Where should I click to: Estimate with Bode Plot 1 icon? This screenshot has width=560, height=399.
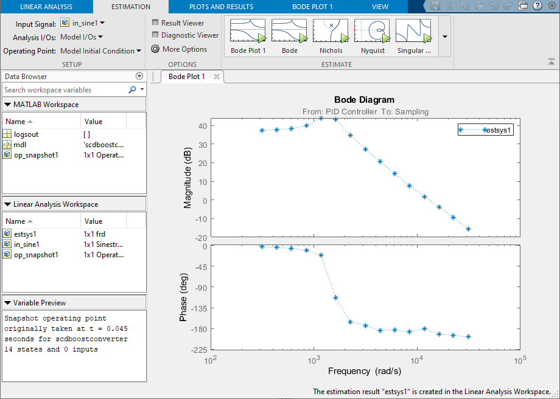coord(248,31)
